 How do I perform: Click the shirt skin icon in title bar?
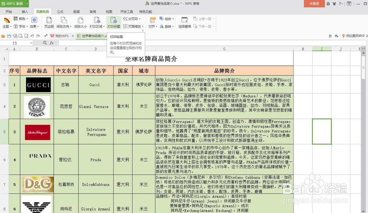(x=334, y=4)
